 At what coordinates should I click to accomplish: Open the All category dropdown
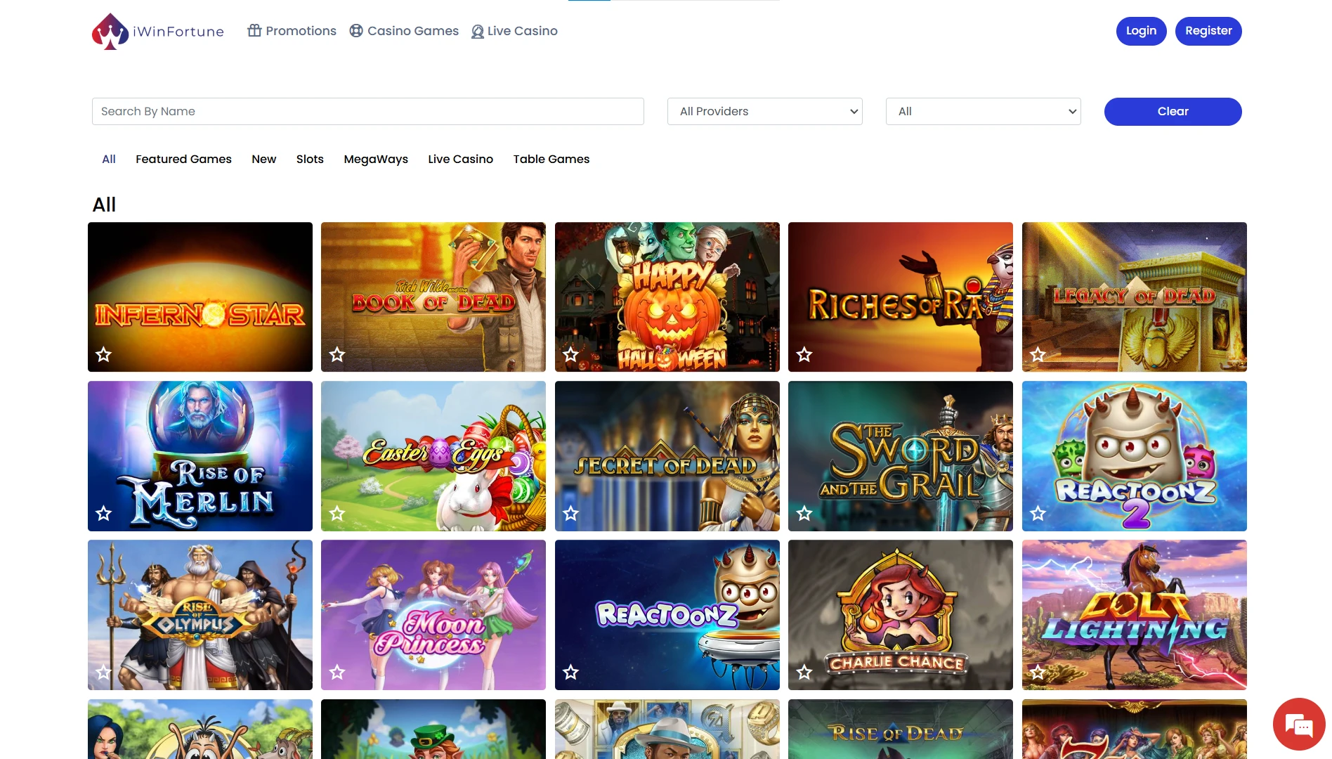pos(984,111)
